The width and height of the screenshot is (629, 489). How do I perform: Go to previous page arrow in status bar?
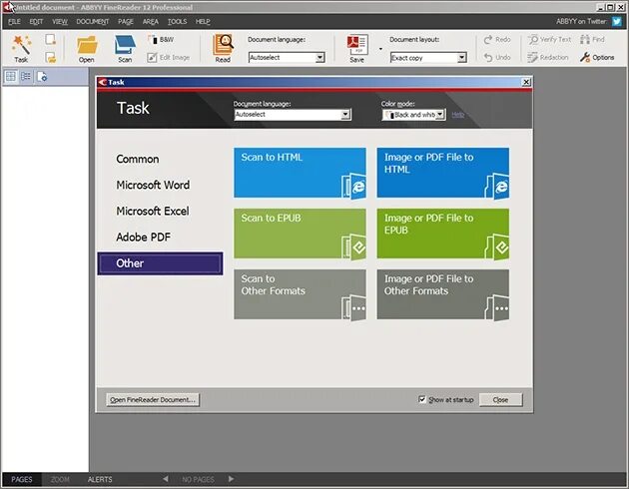tap(166, 479)
